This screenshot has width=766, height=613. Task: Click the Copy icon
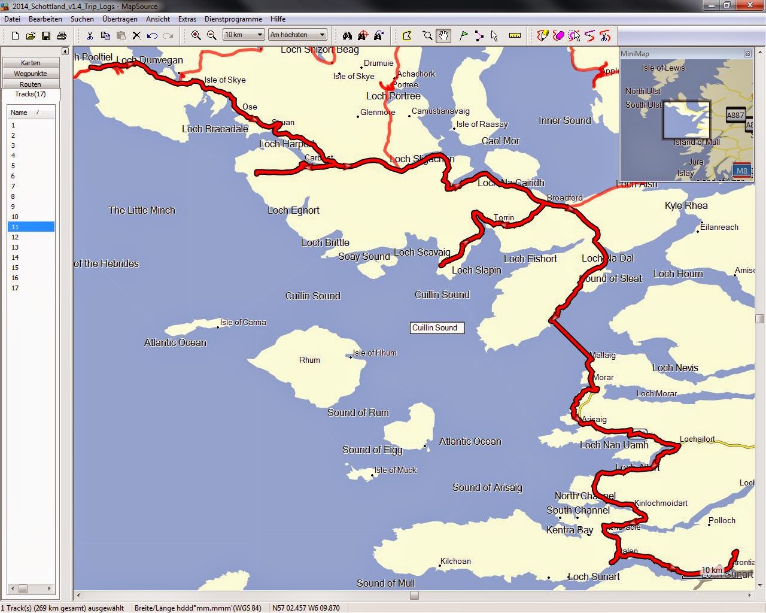[x=105, y=36]
